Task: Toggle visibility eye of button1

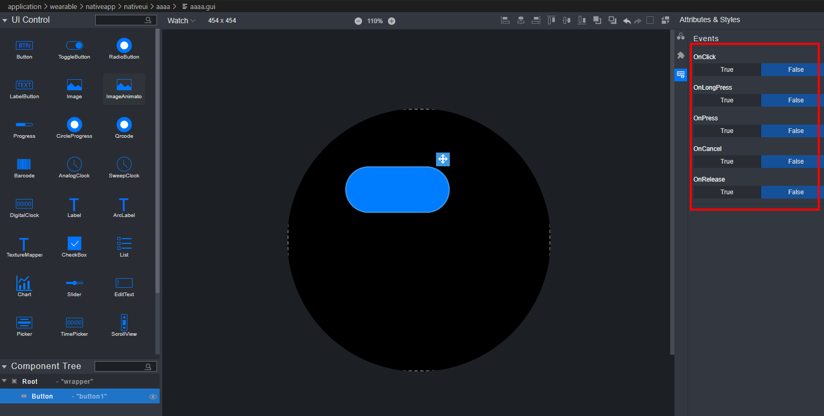Action: (x=153, y=396)
